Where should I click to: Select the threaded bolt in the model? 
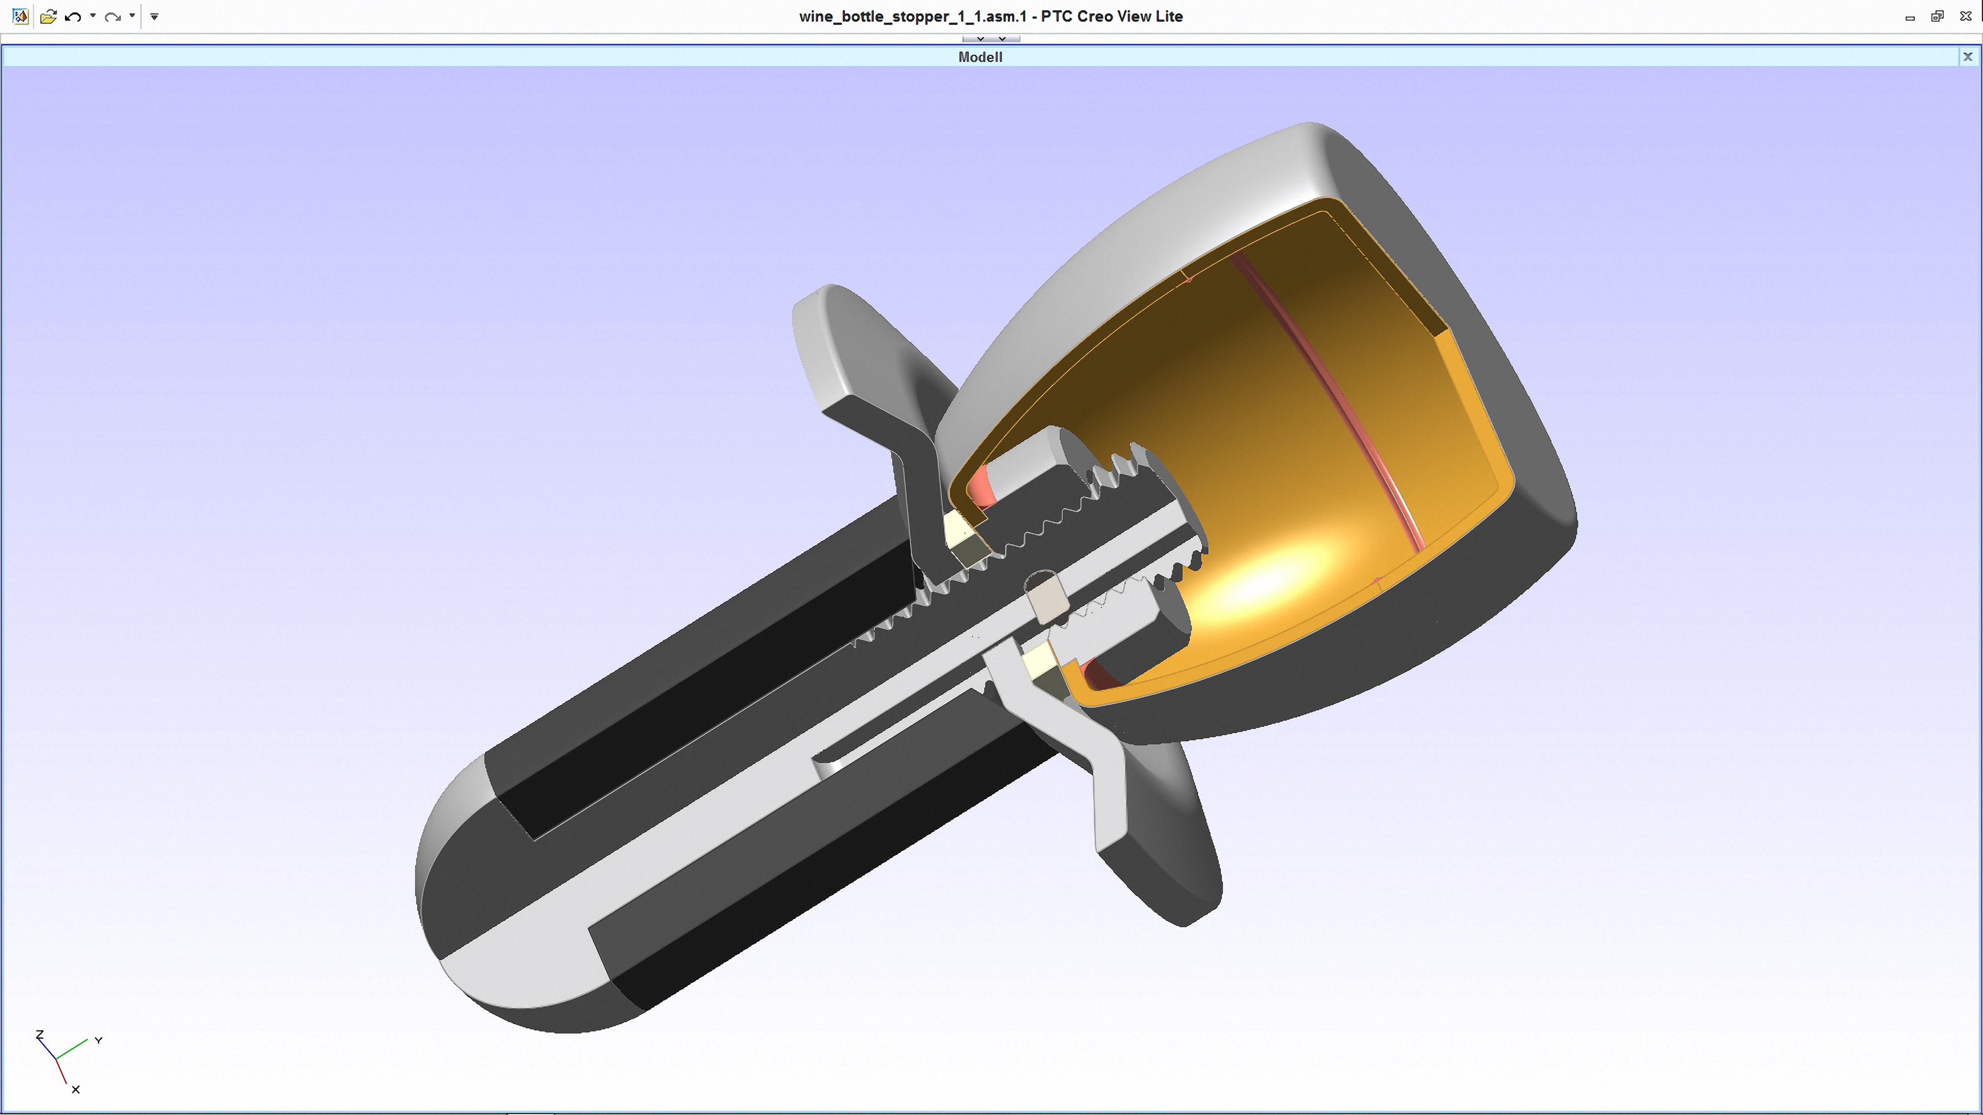[1078, 539]
